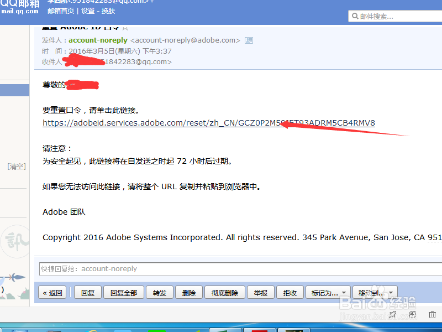Click the 彻底删除 permanently delete button

pos(225,293)
